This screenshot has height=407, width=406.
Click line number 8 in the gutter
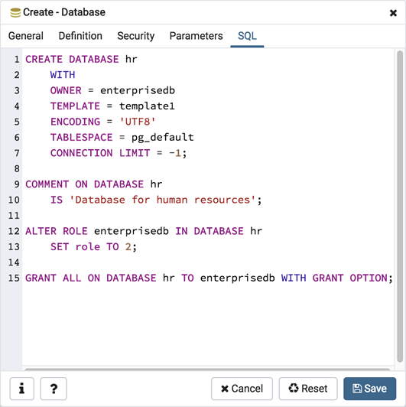[x=17, y=168]
